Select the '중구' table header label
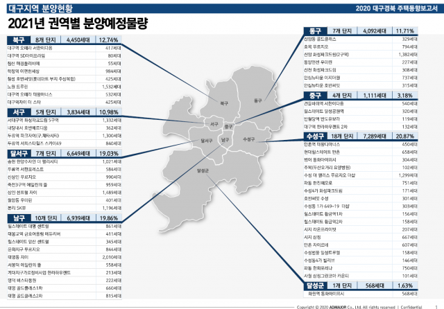This screenshot has width=444, height=309. click(315, 96)
